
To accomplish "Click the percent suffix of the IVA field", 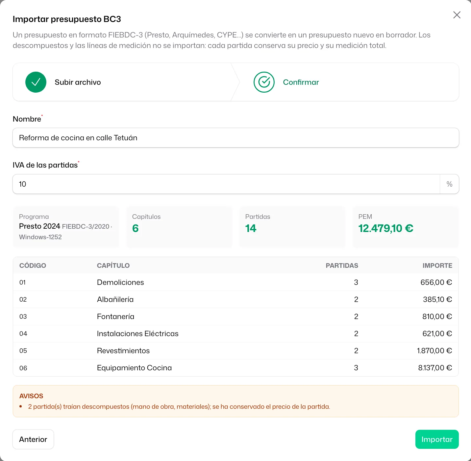I will click(449, 184).
